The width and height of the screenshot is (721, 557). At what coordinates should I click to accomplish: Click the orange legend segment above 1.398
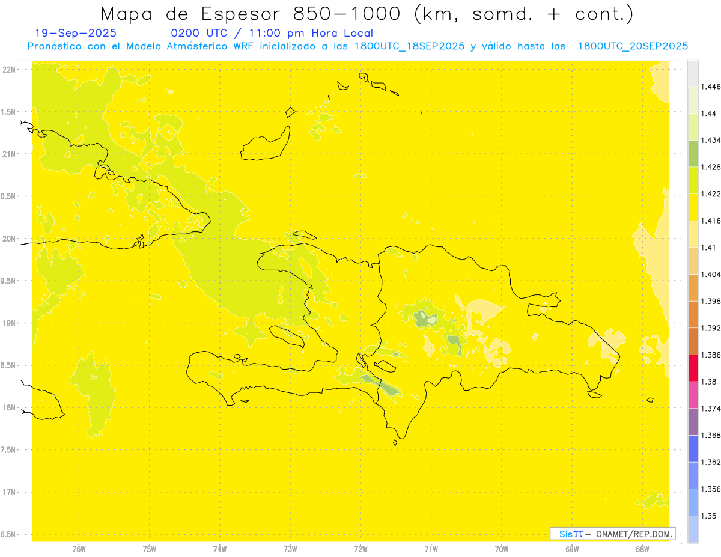point(693,287)
